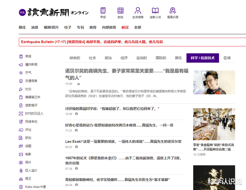Open the 专刊 navigation menu item
Screen dimensions: 246x190
click(80, 27)
